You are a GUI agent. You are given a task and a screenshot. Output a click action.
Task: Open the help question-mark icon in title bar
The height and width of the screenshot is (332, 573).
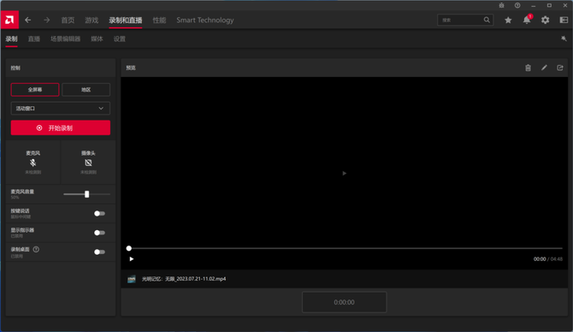click(517, 5)
